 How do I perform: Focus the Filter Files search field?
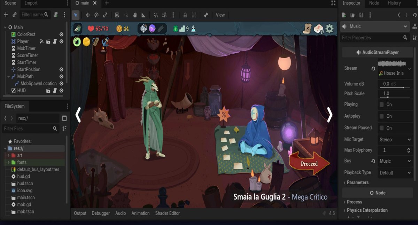click(31, 129)
